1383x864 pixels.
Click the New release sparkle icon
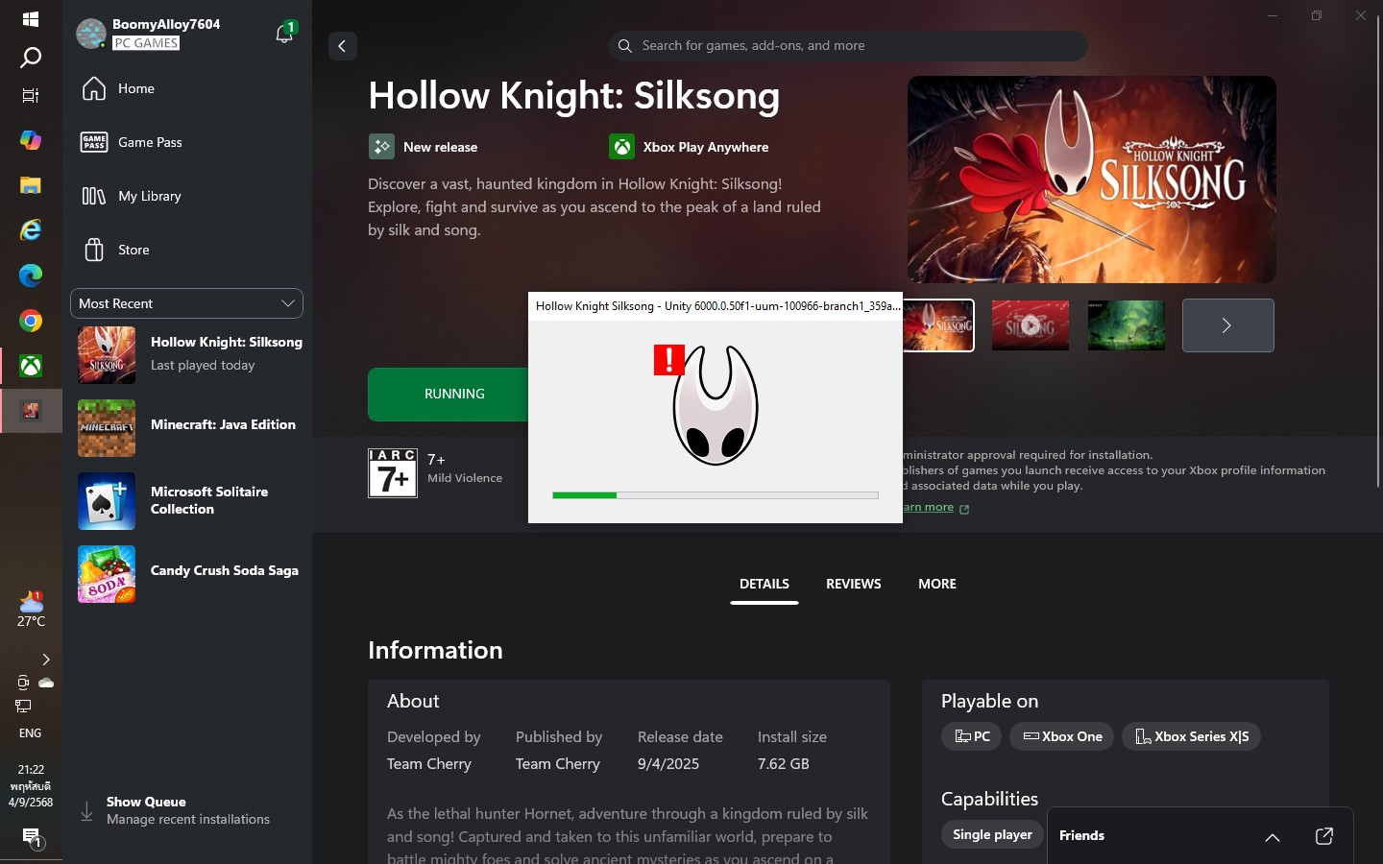[x=381, y=146]
